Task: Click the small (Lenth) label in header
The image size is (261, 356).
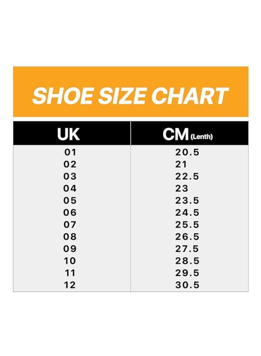Action: [202, 137]
